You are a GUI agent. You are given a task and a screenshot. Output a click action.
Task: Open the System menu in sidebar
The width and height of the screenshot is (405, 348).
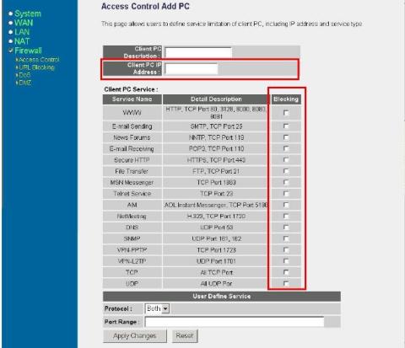coord(28,13)
